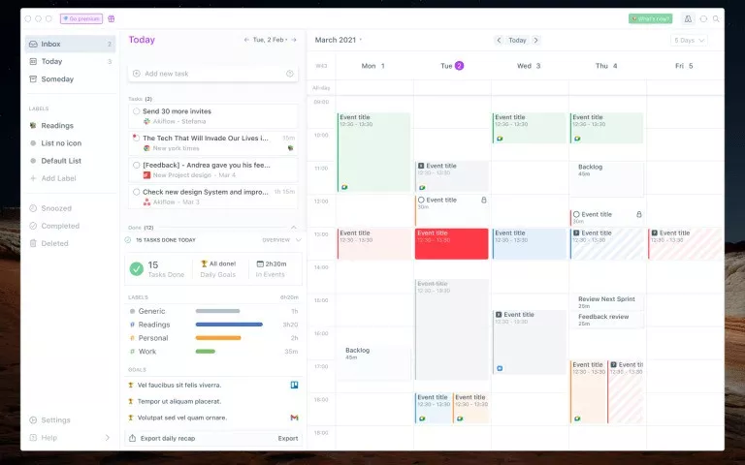Open March 2021 month picker dropdown
The height and width of the screenshot is (465, 745).
point(339,40)
